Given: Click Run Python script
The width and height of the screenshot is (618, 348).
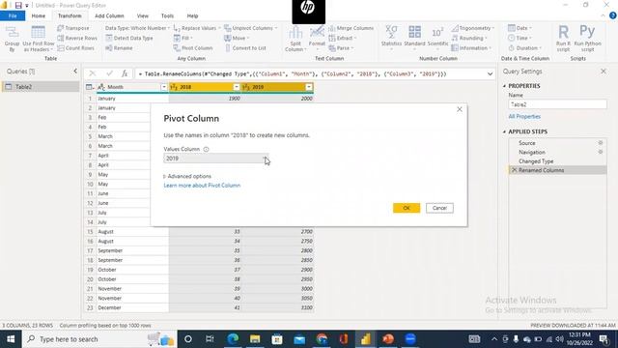Looking at the screenshot, I should point(588,38).
